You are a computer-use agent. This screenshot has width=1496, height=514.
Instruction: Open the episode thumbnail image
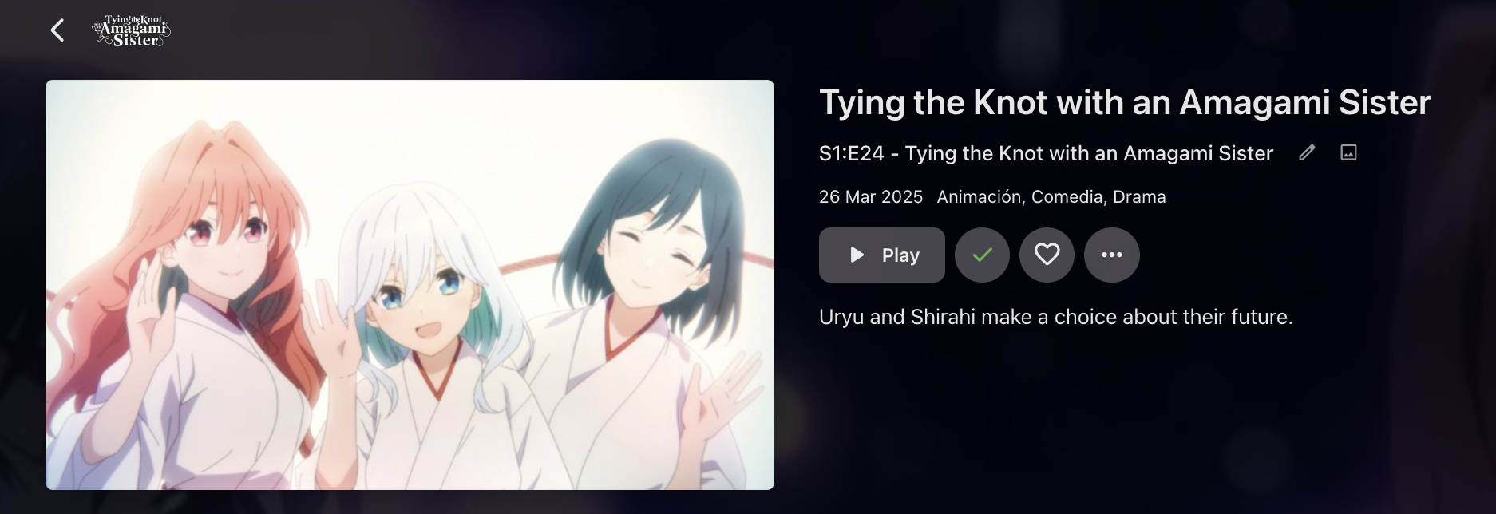[x=410, y=285]
